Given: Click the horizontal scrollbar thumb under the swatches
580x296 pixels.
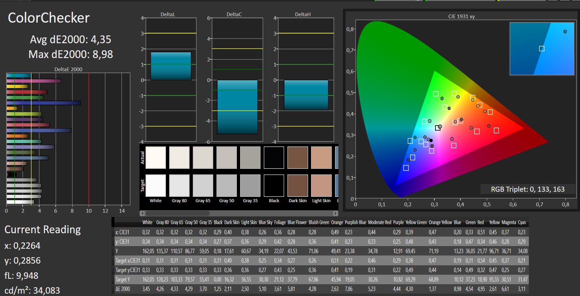Looking at the screenshot, I should [177, 213].
